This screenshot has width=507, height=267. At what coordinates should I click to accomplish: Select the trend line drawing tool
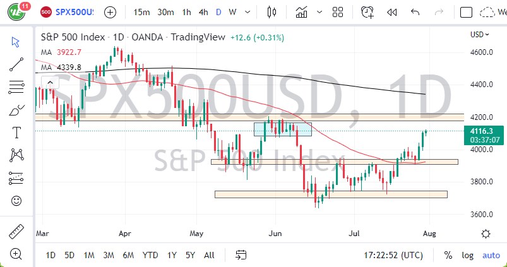coord(16,63)
